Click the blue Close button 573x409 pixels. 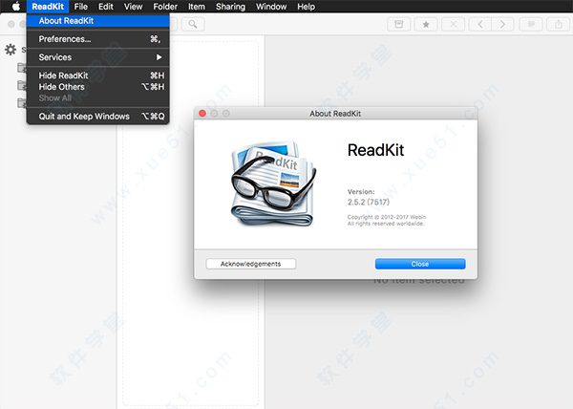point(420,264)
